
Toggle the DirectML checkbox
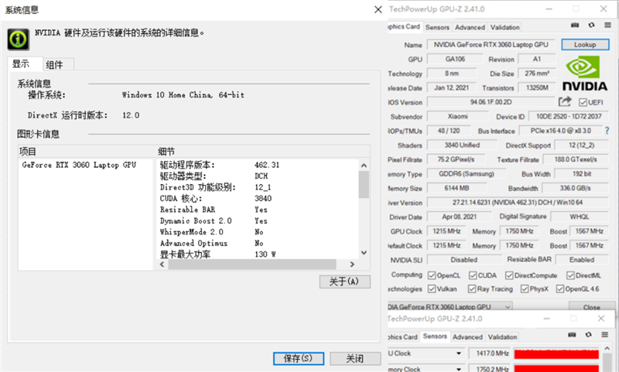click(x=570, y=275)
